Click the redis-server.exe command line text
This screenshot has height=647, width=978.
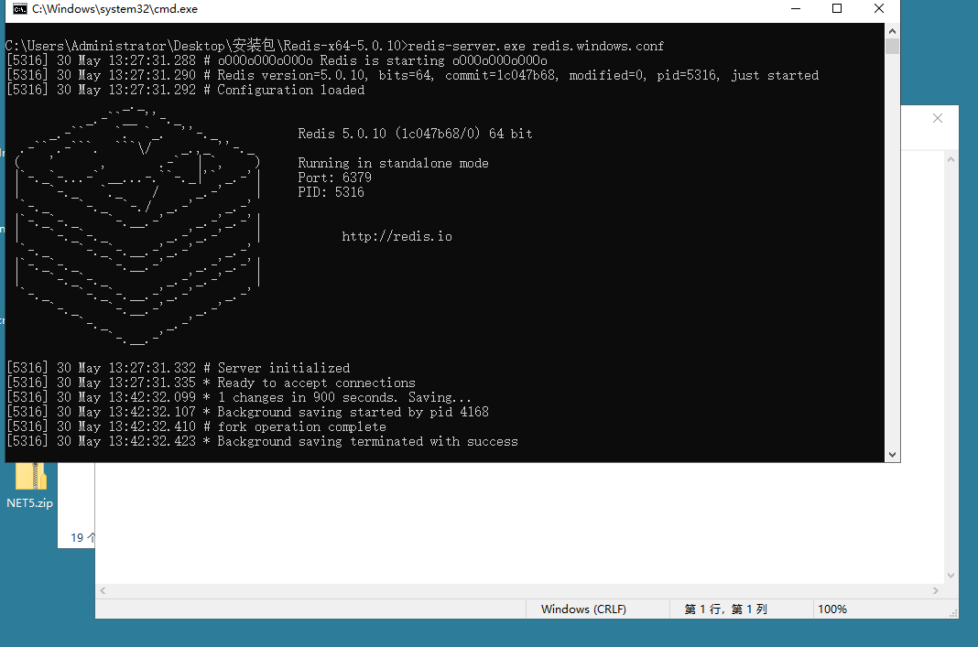pyautogui.click(x=536, y=46)
